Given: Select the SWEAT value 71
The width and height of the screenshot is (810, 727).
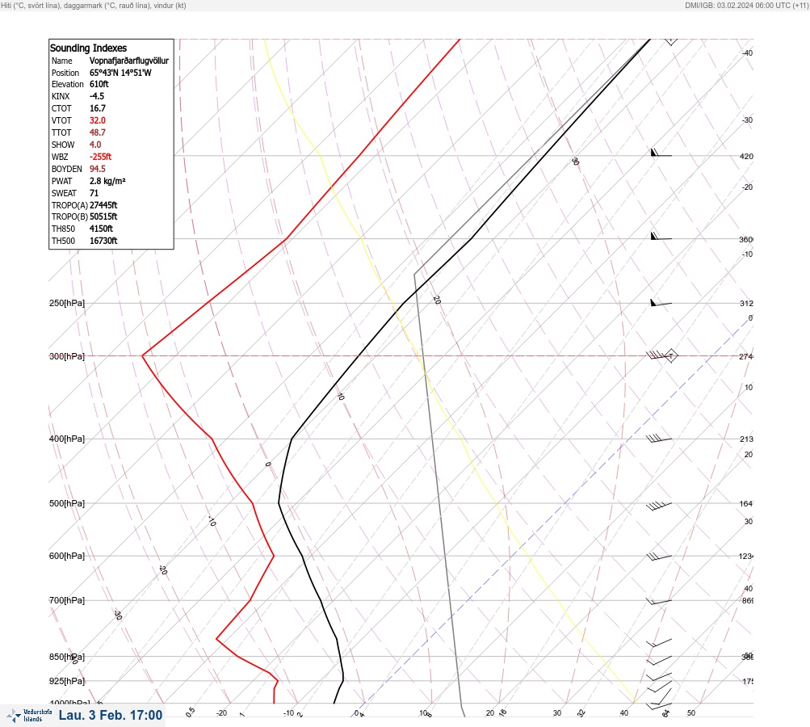Looking at the screenshot, I should (x=94, y=193).
